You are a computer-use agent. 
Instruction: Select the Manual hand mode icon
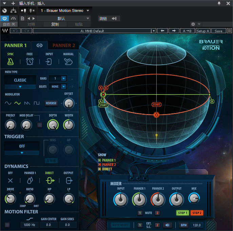tap(68, 62)
